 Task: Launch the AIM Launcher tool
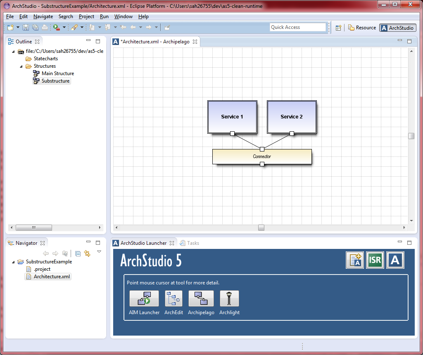click(x=144, y=298)
